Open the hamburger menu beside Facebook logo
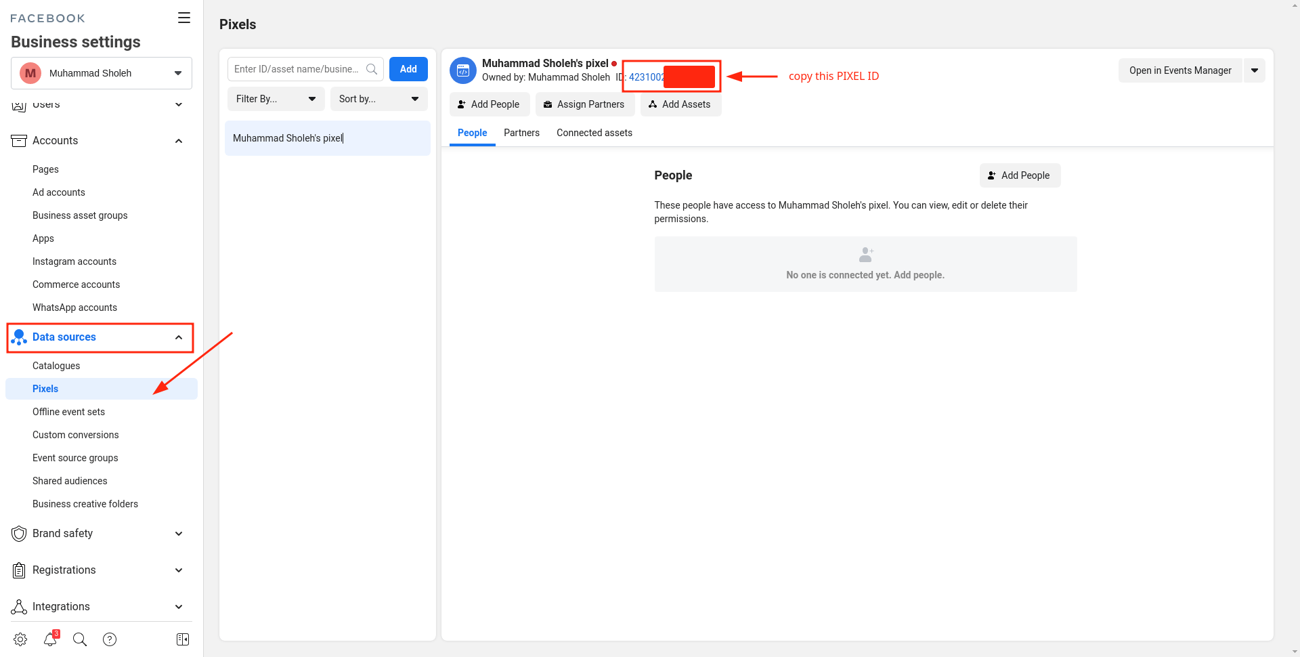This screenshot has height=657, width=1300. point(184,18)
